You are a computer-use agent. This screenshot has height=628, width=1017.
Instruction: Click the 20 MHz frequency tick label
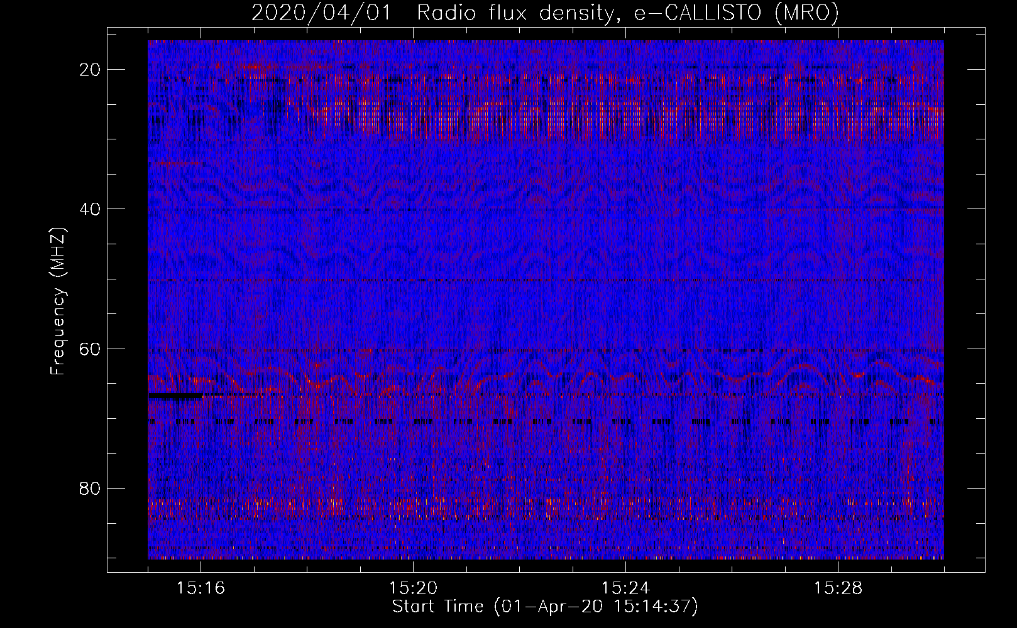point(91,70)
